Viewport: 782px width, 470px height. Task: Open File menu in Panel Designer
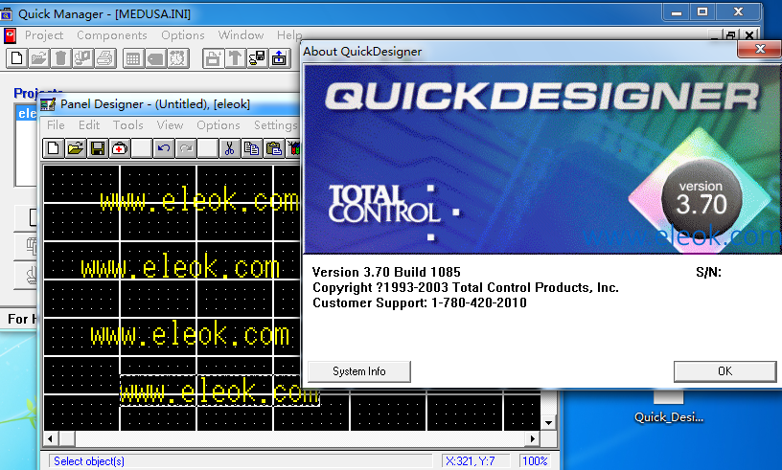point(56,125)
